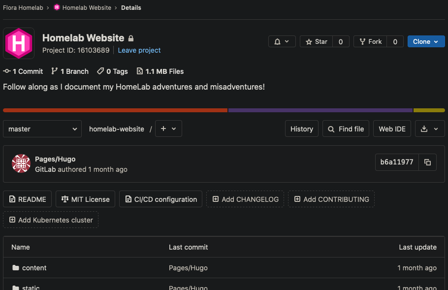This screenshot has height=290, width=448.
Task: Open the add new file plus menu
Action: point(168,129)
